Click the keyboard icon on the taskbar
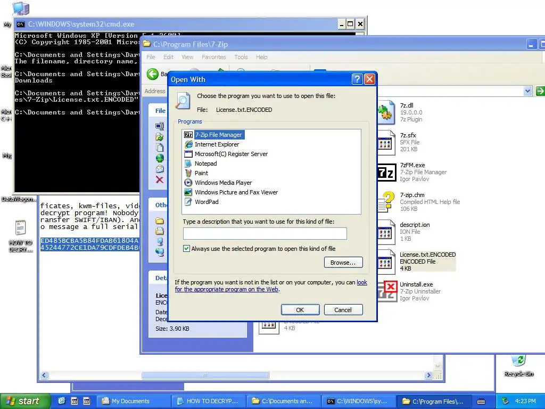545x409 pixels. click(481, 402)
